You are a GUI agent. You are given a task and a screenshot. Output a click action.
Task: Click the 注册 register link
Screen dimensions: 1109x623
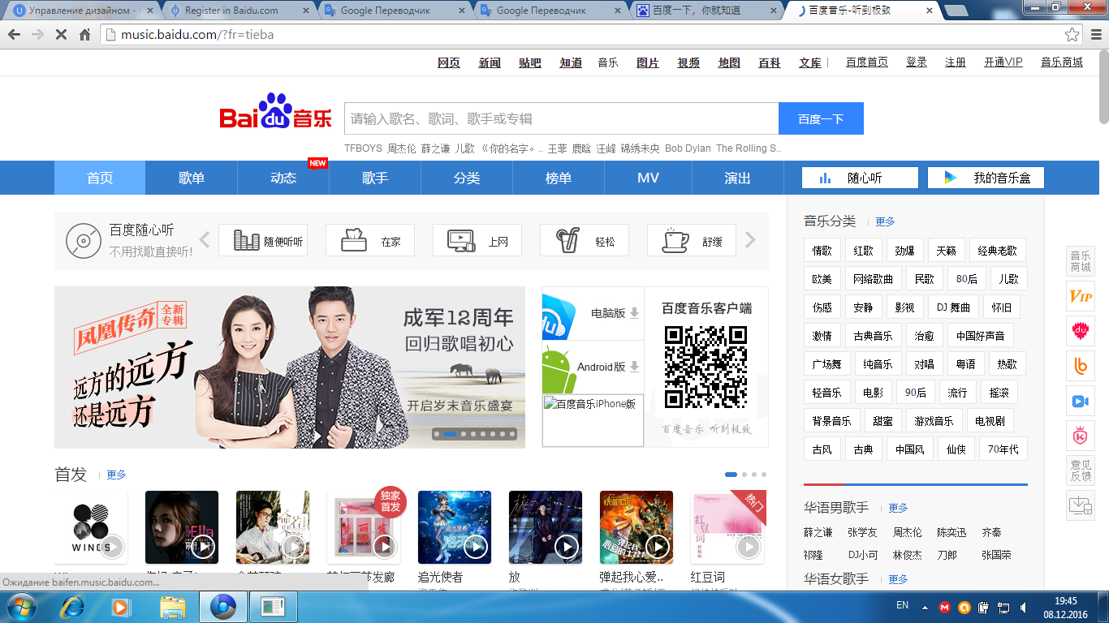pos(956,62)
